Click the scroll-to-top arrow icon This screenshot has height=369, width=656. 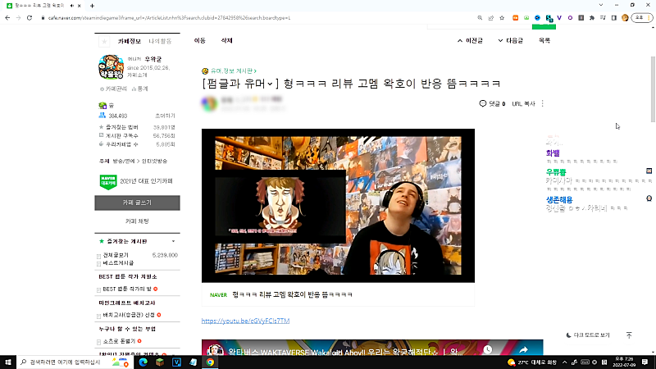point(629,335)
